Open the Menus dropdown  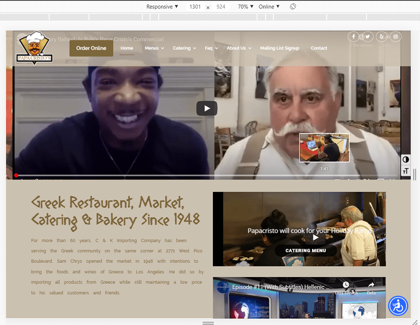coord(154,48)
